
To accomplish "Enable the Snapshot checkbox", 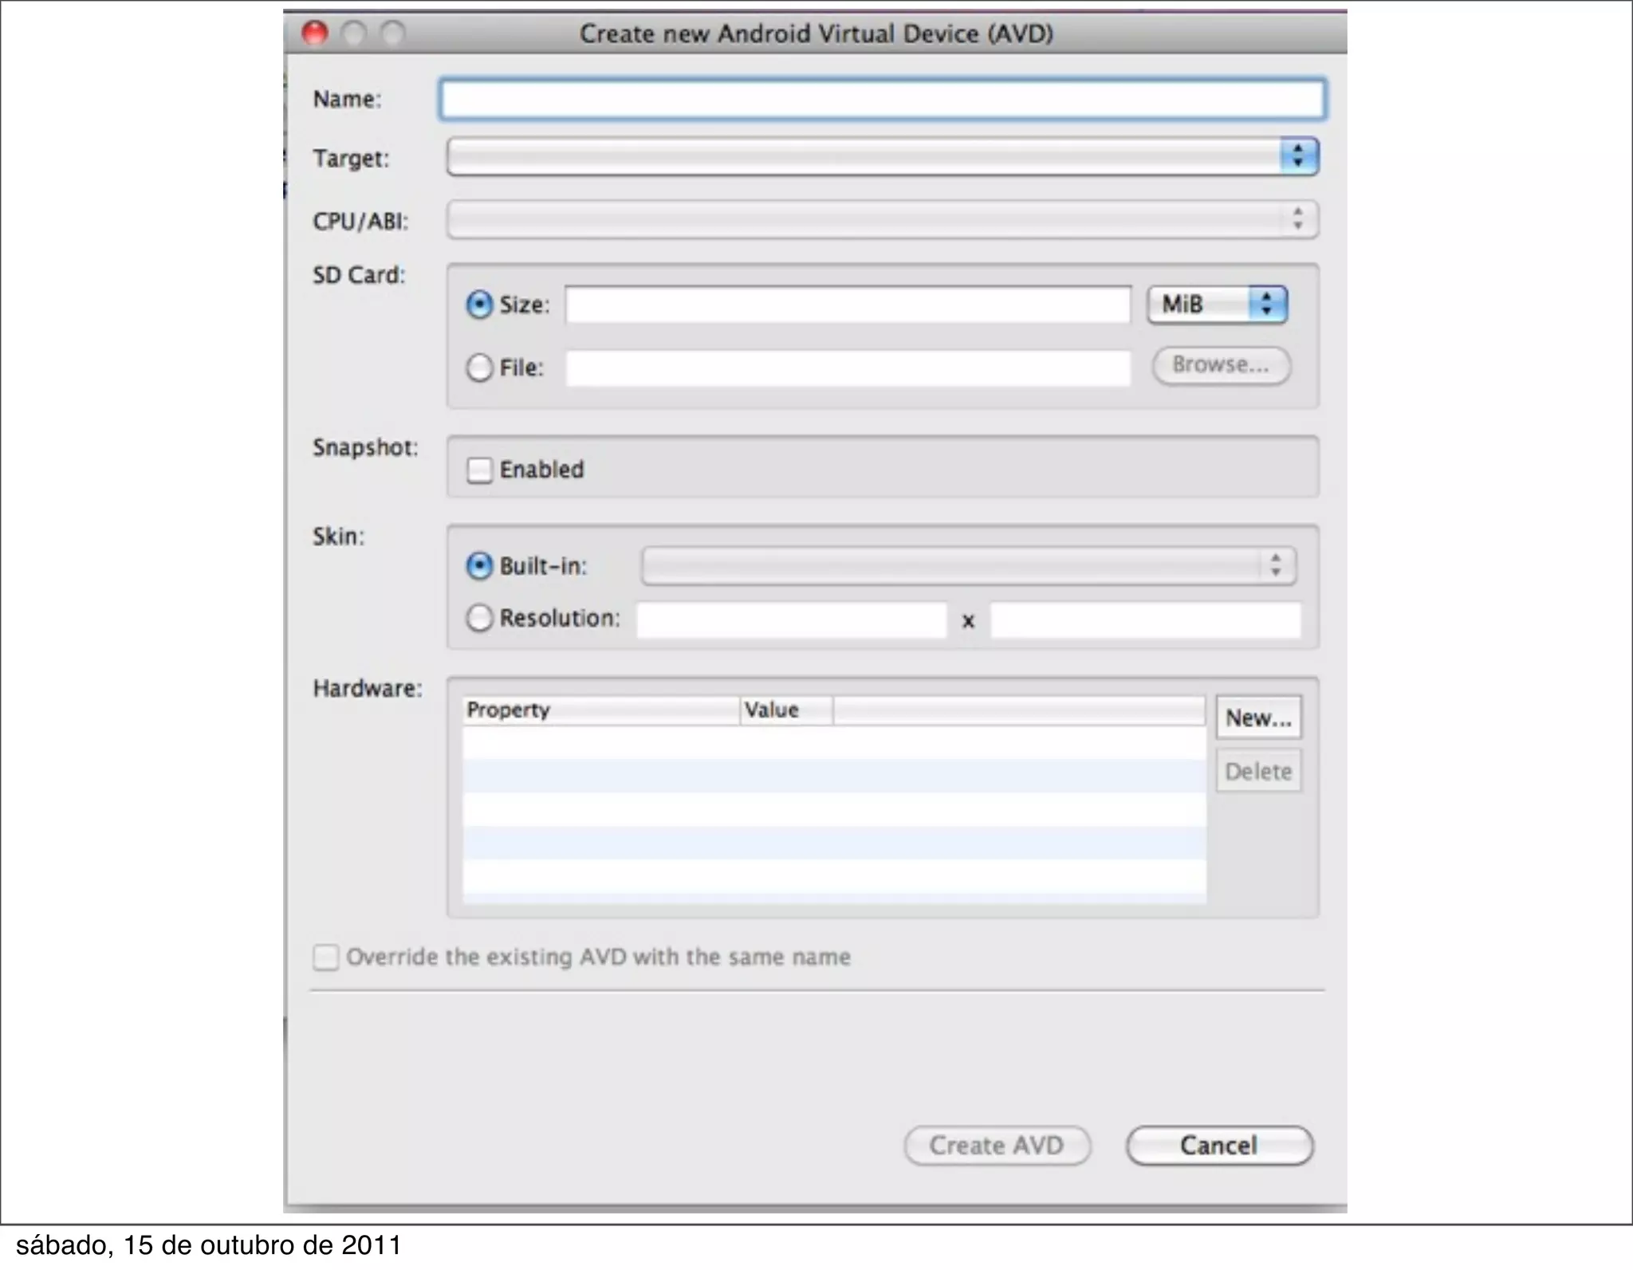I will (479, 470).
